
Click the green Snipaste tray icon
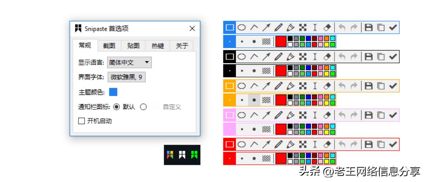(x=195, y=155)
